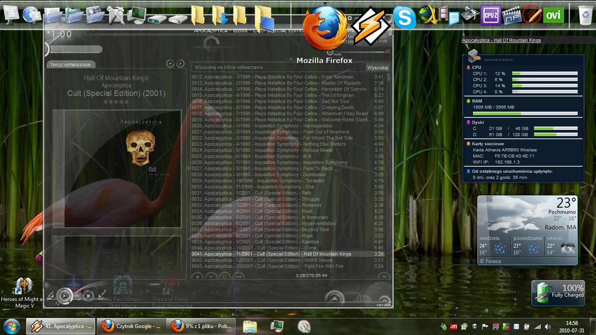Click the Wyszukaj search button
The width and height of the screenshot is (596, 335).
pos(377,68)
